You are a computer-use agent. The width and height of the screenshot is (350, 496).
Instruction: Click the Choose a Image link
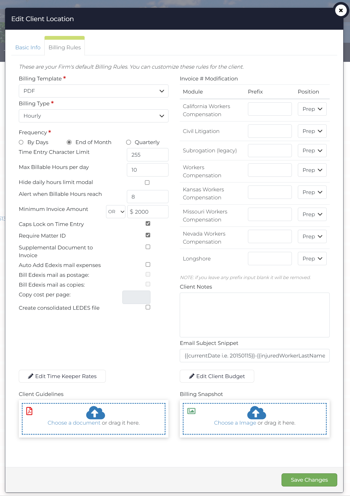235,423
